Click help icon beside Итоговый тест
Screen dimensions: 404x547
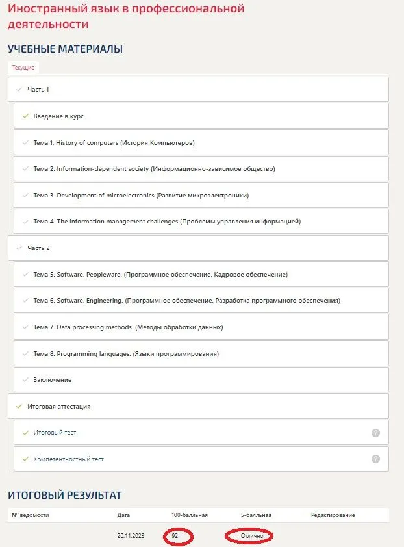375,433
